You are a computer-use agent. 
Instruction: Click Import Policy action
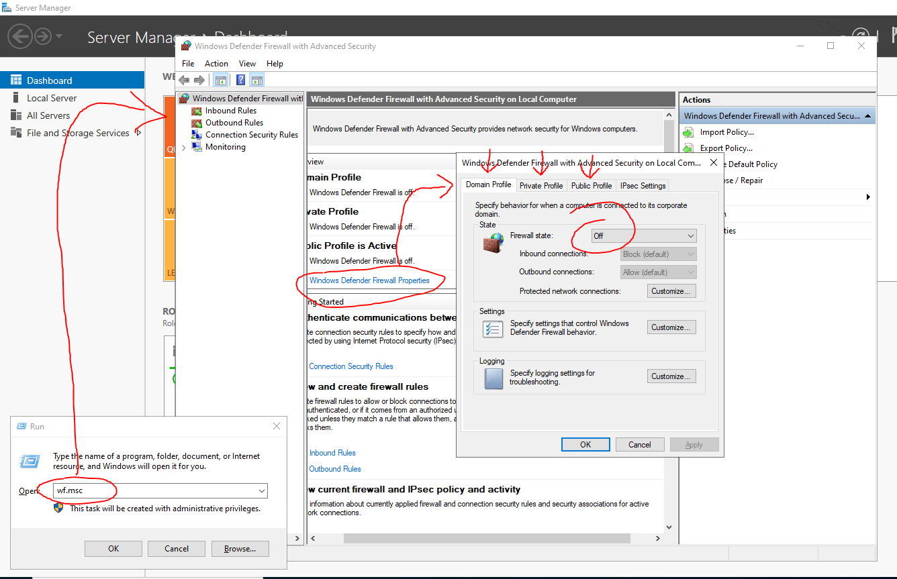726,132
